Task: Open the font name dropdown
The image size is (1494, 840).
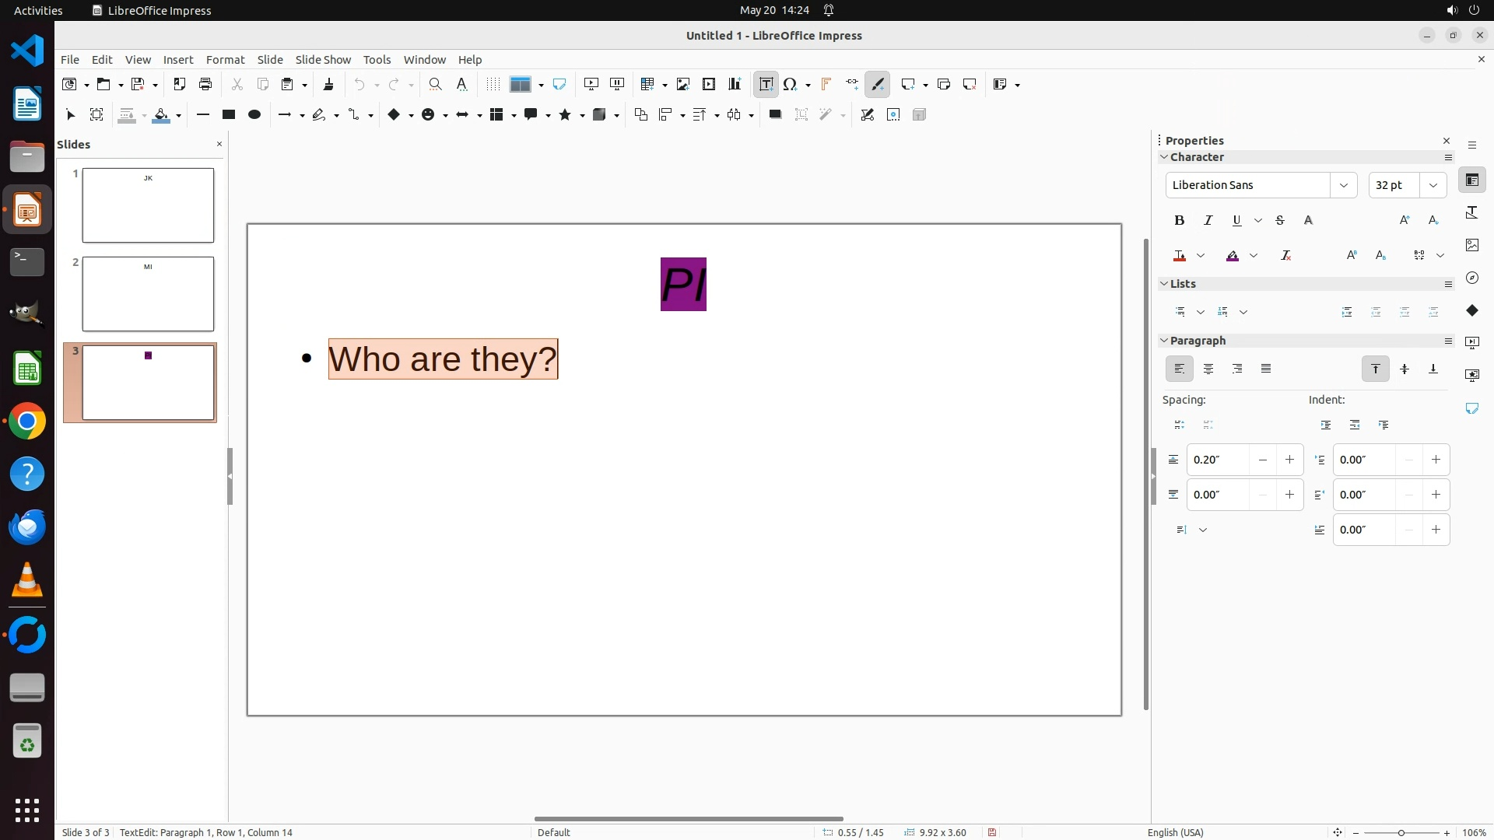Action: 1343,185
